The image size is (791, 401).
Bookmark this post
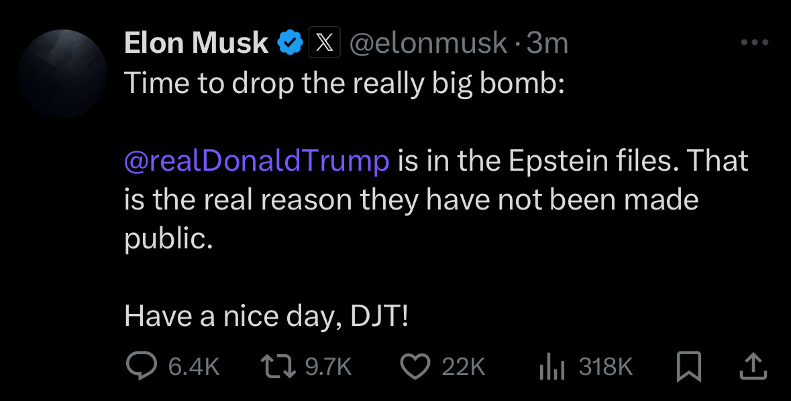pos(689,367)
